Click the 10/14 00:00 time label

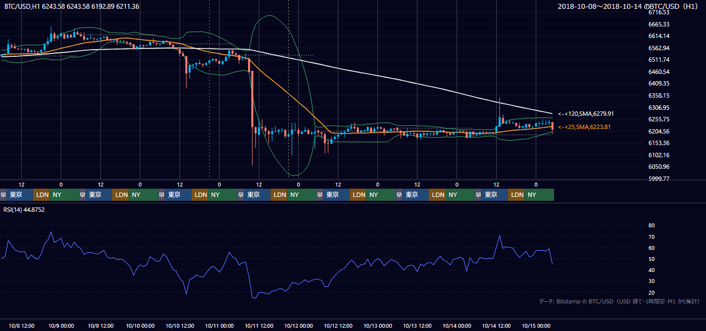point(457,325)
